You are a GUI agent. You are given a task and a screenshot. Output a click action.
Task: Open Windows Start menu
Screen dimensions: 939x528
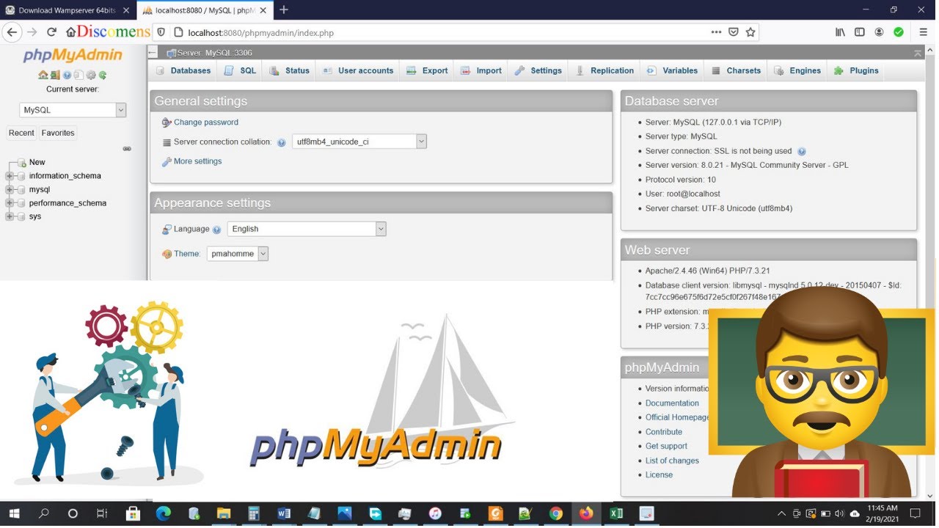click(14, 513)
